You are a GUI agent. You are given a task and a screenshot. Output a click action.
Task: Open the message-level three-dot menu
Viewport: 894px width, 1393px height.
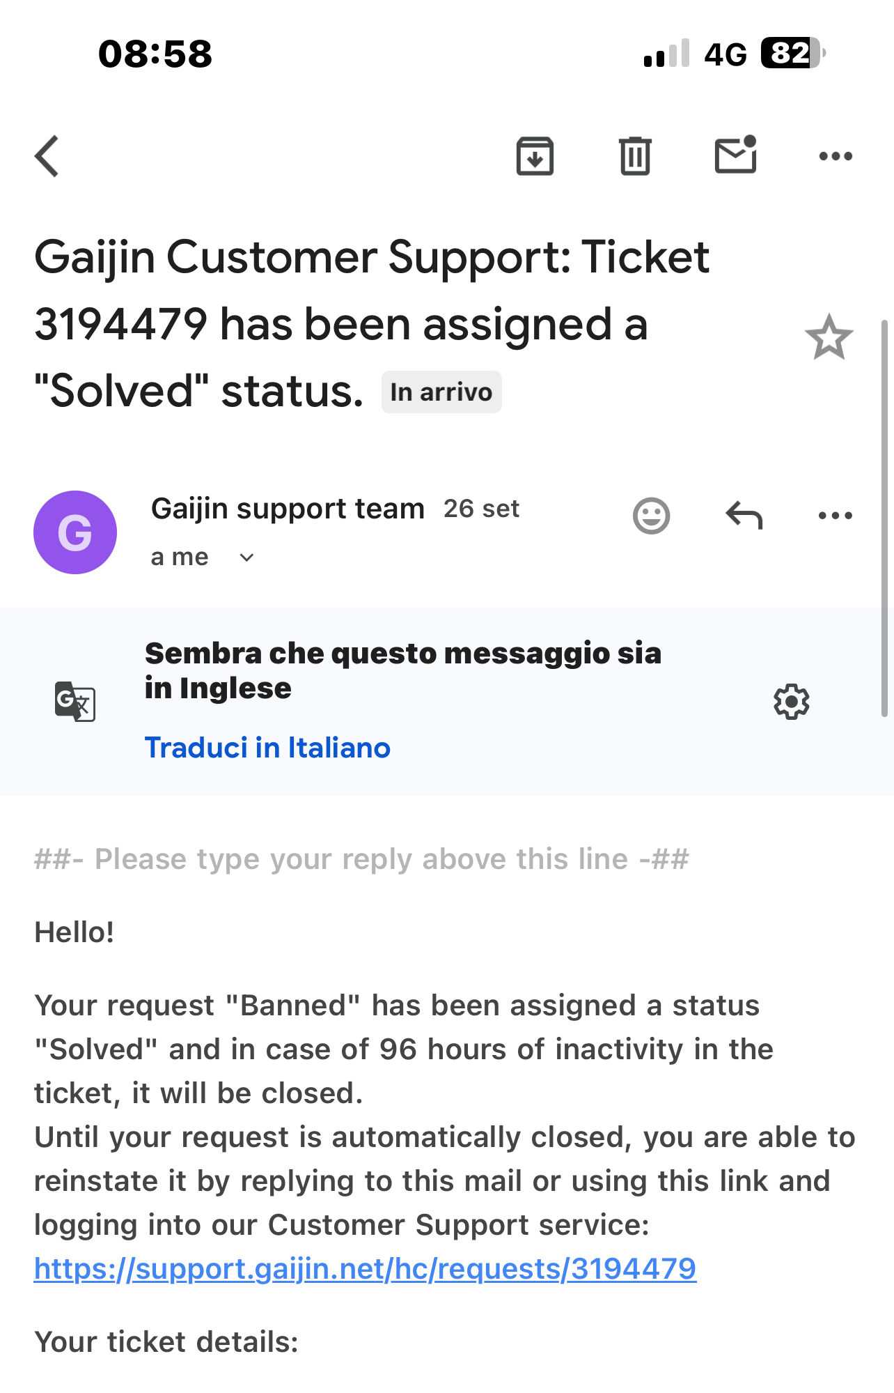[x=836, y=516]
